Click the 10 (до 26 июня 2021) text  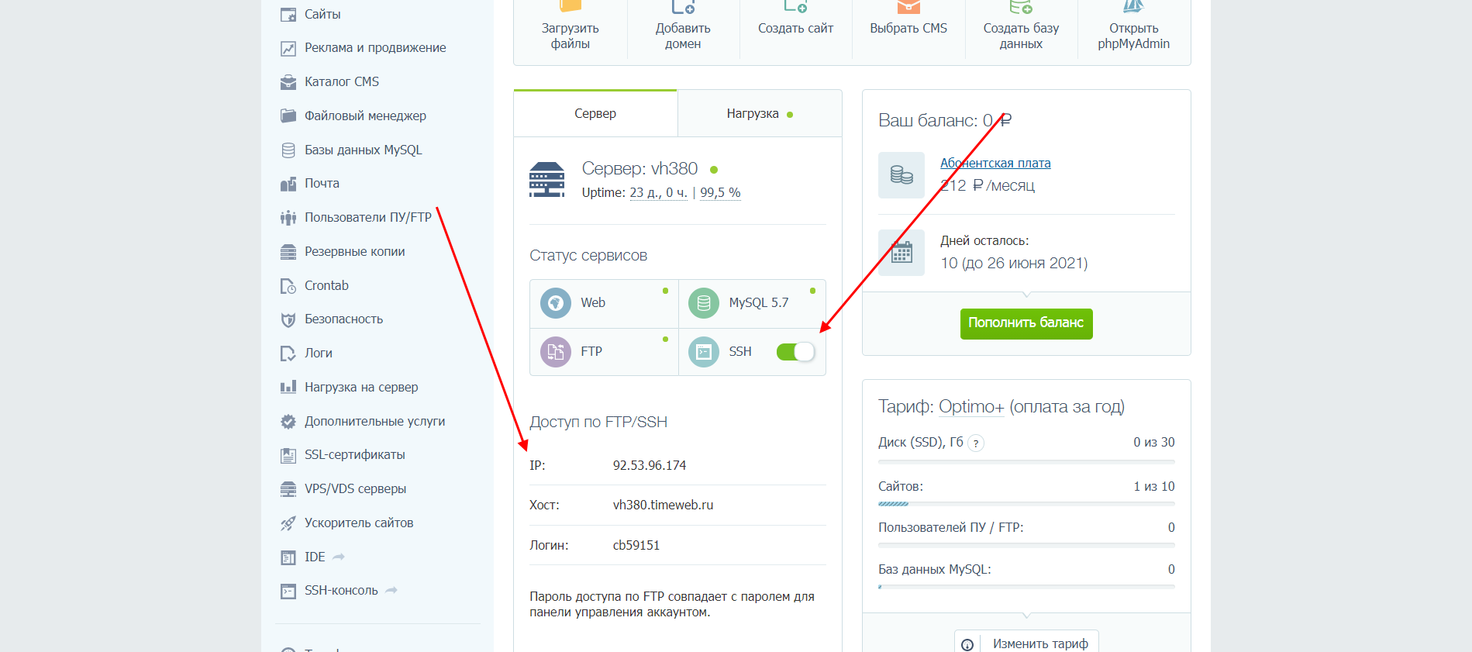tap(1014, 264)
